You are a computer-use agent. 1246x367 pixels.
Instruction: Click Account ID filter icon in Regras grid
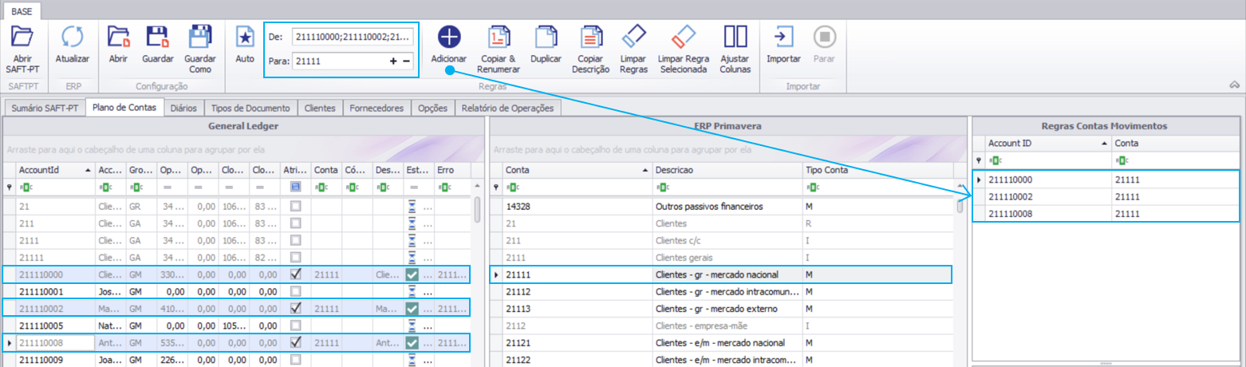pyautogui.click(x=995, y=160)
